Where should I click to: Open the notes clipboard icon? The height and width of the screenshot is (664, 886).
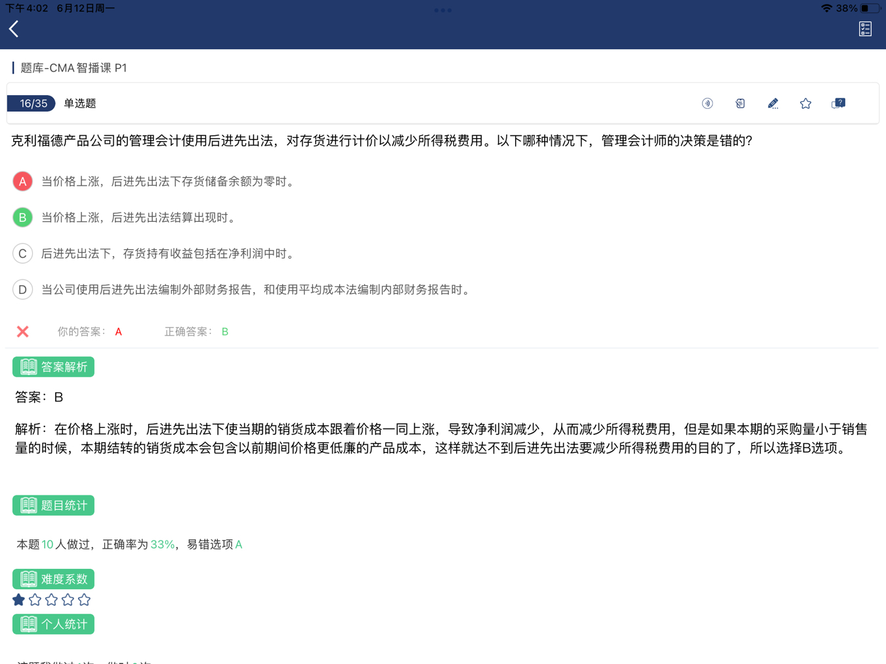click(740, 104)
